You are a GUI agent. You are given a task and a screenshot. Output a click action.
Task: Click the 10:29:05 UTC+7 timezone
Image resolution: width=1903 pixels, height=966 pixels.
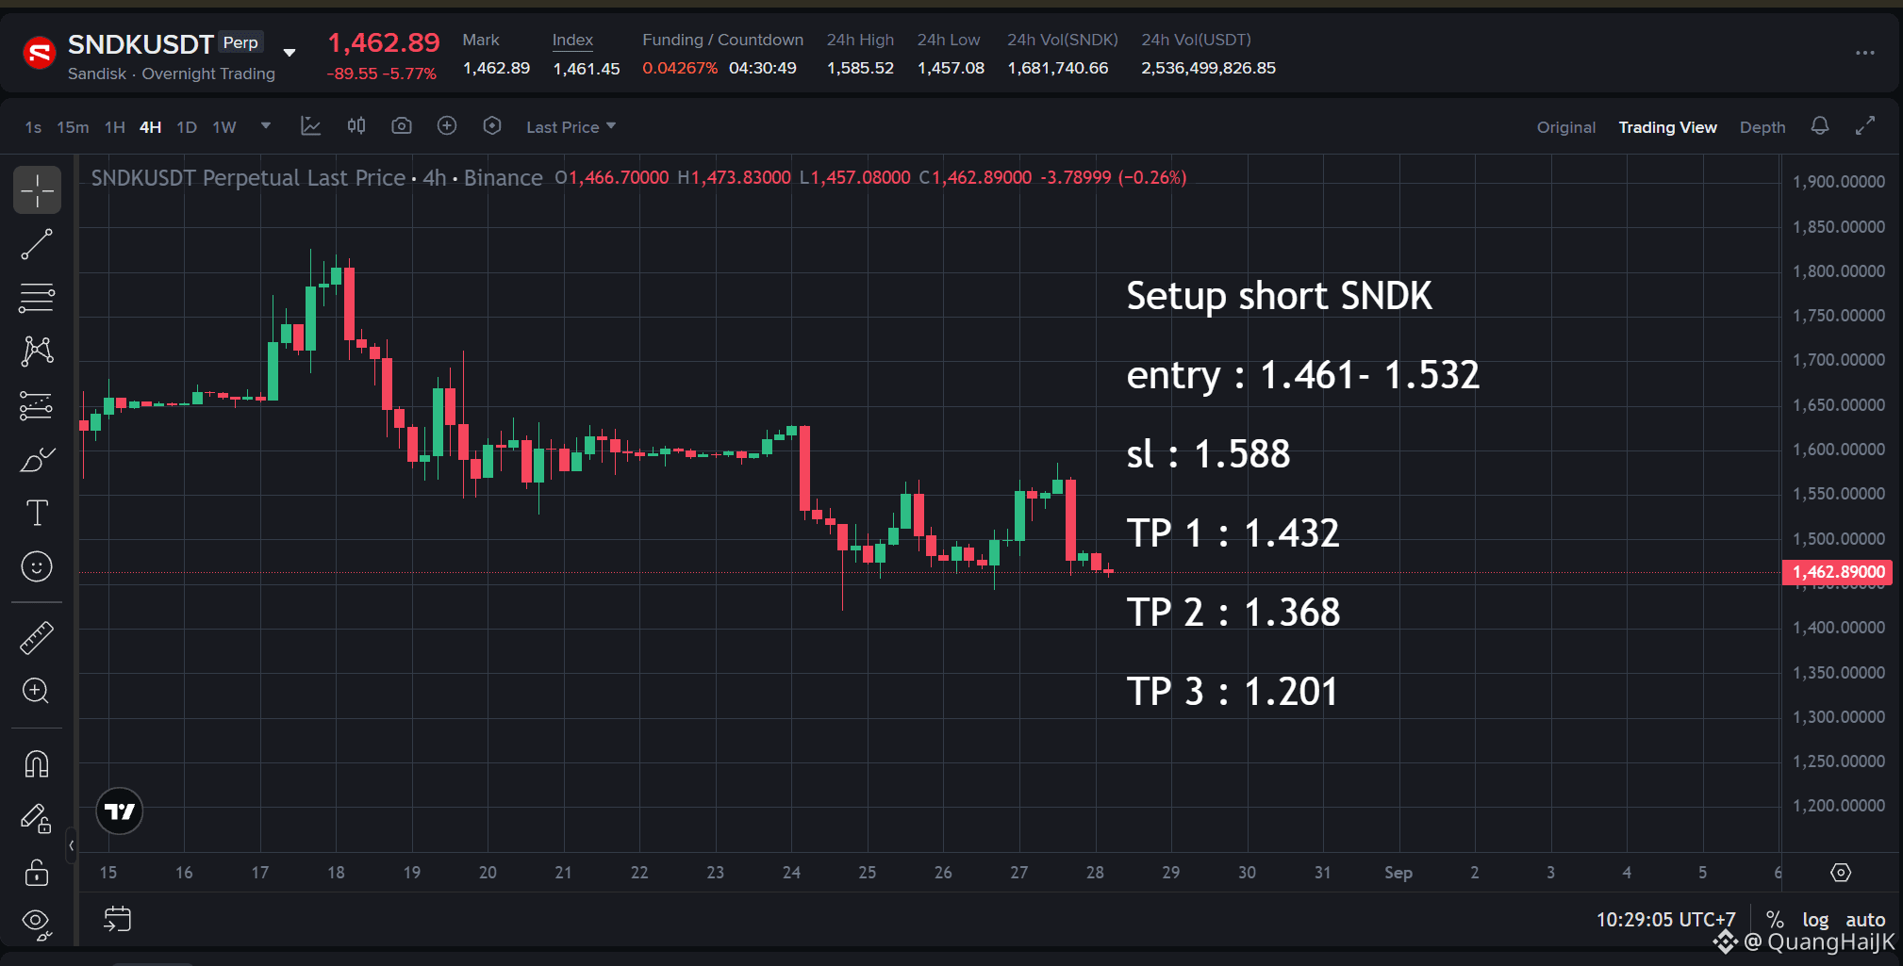tap(1665, 920)
